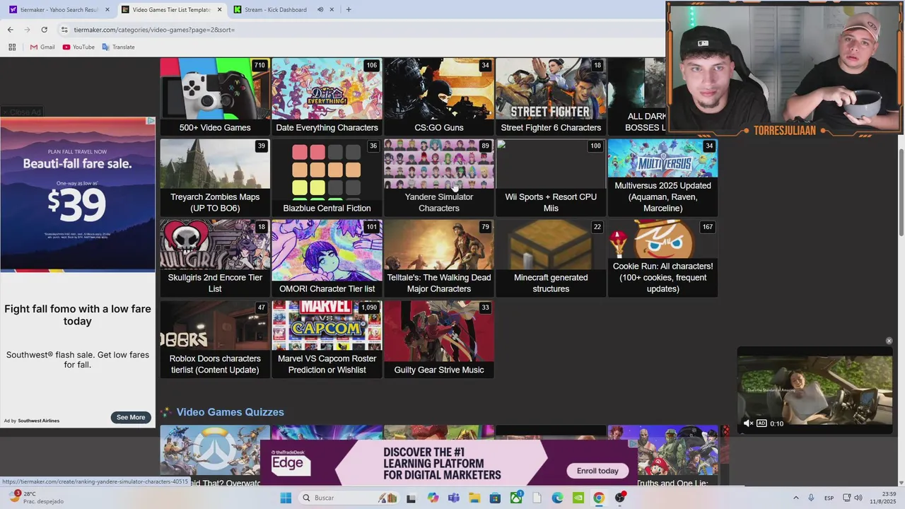
Task: Close the Yahoo Search Results tab
Action: point(107,10)
